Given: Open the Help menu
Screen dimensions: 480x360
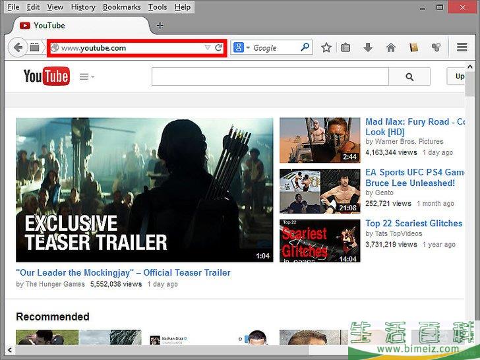Looking at the screenshot, I should pos(183,7).
